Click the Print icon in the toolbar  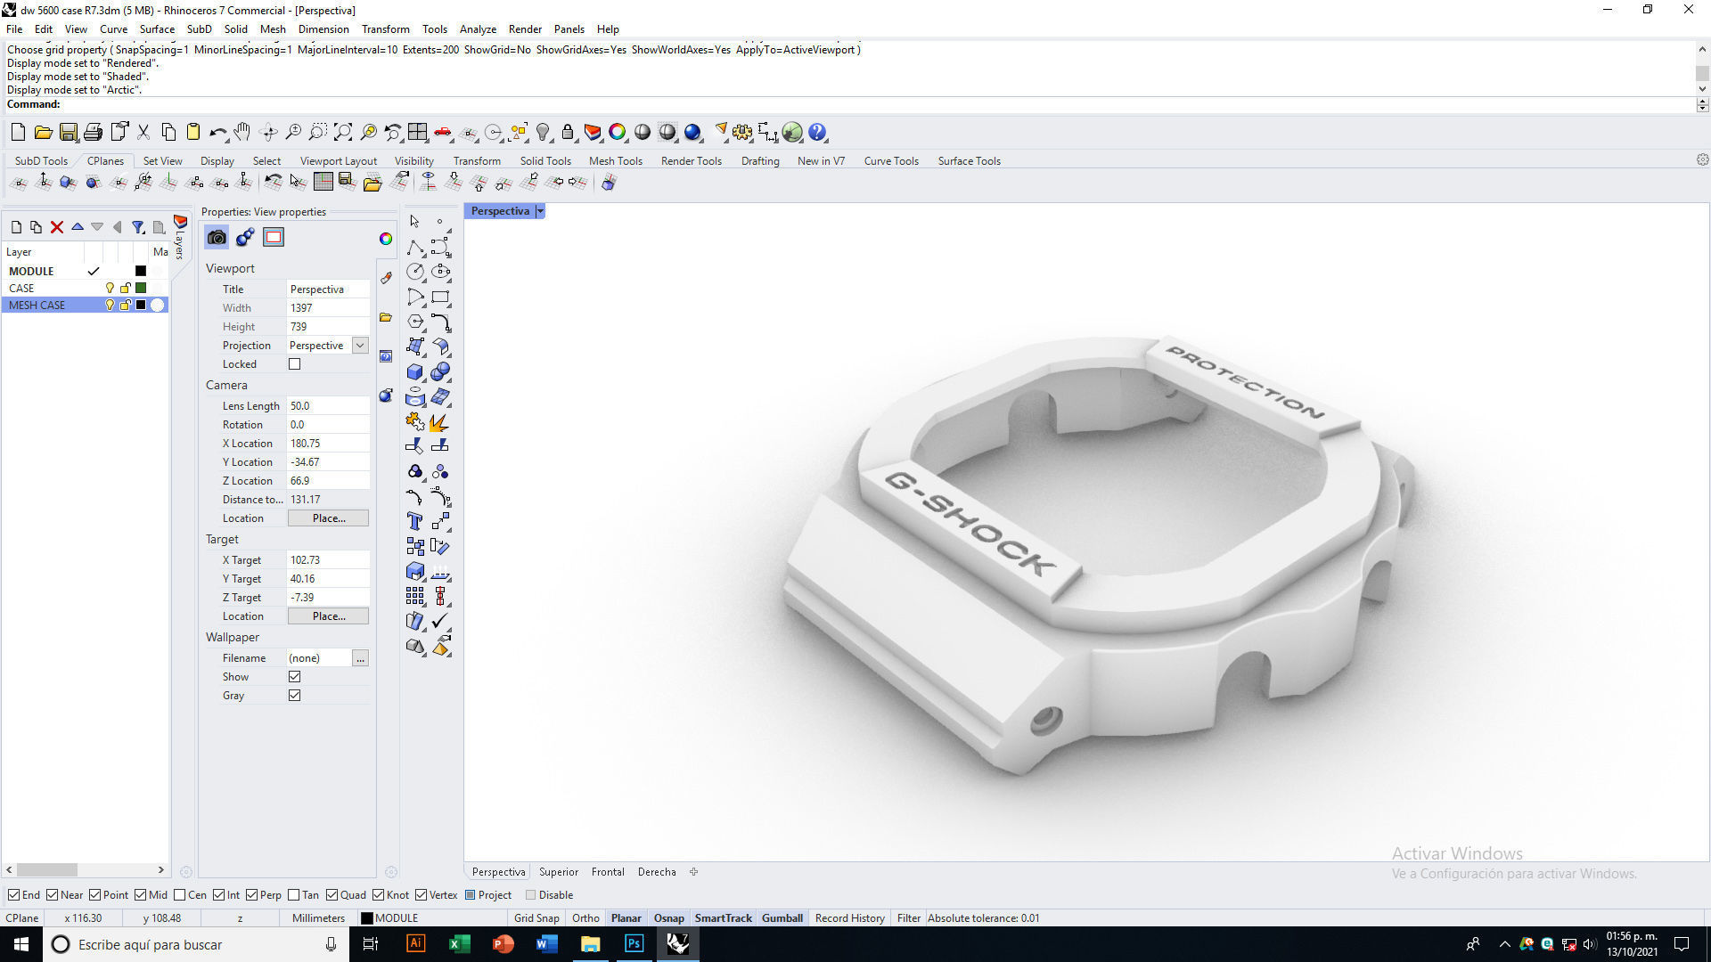point(93,133)
